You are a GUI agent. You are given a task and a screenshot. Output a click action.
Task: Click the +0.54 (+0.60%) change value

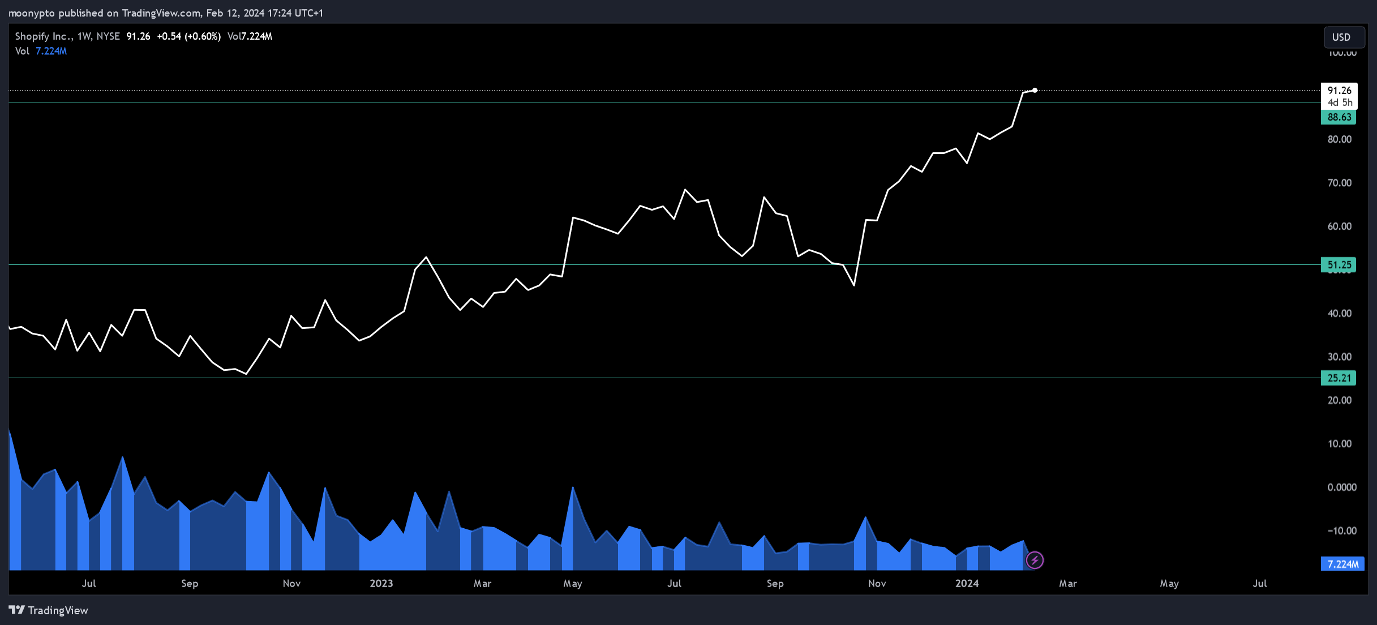point(188,36)
